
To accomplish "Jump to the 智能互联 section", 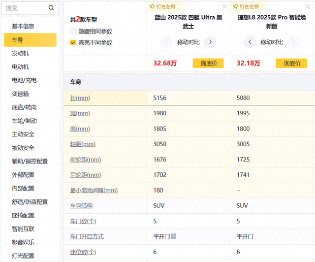I will [x=23, y=229].
